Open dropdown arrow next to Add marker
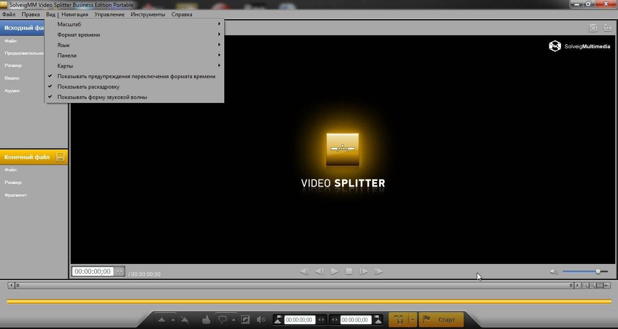This screenshot has width=618, height=329. 173,320
